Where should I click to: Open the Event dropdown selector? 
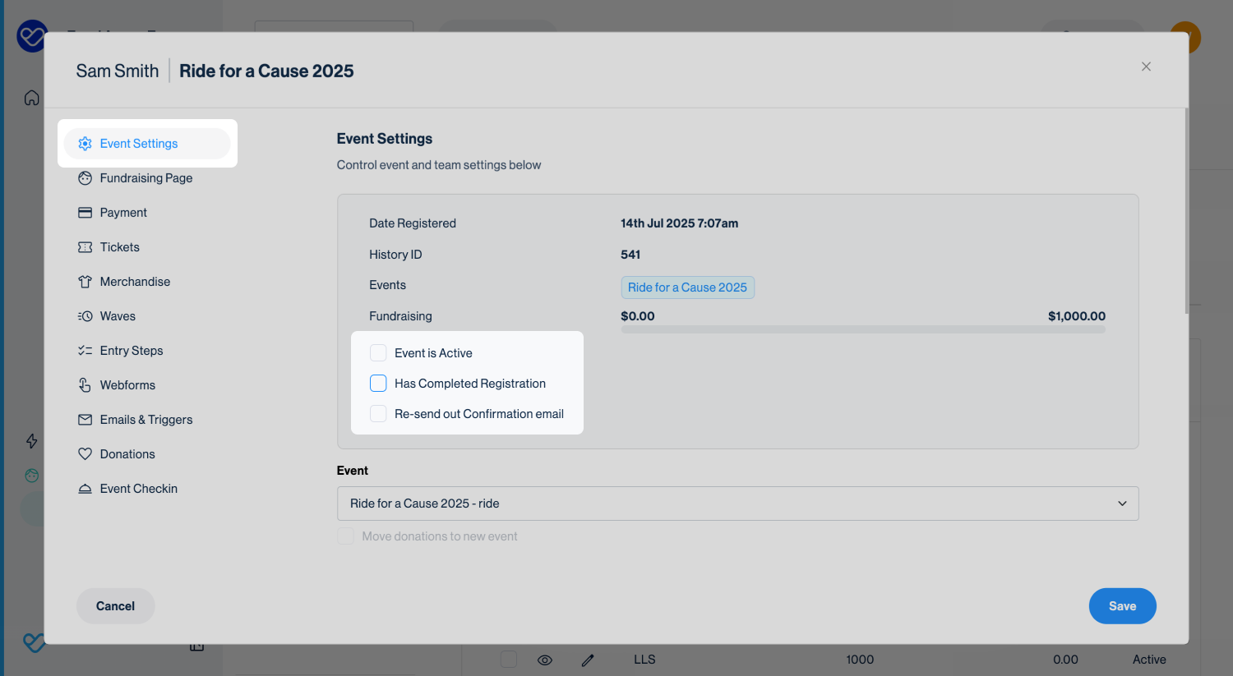[737, 504]
